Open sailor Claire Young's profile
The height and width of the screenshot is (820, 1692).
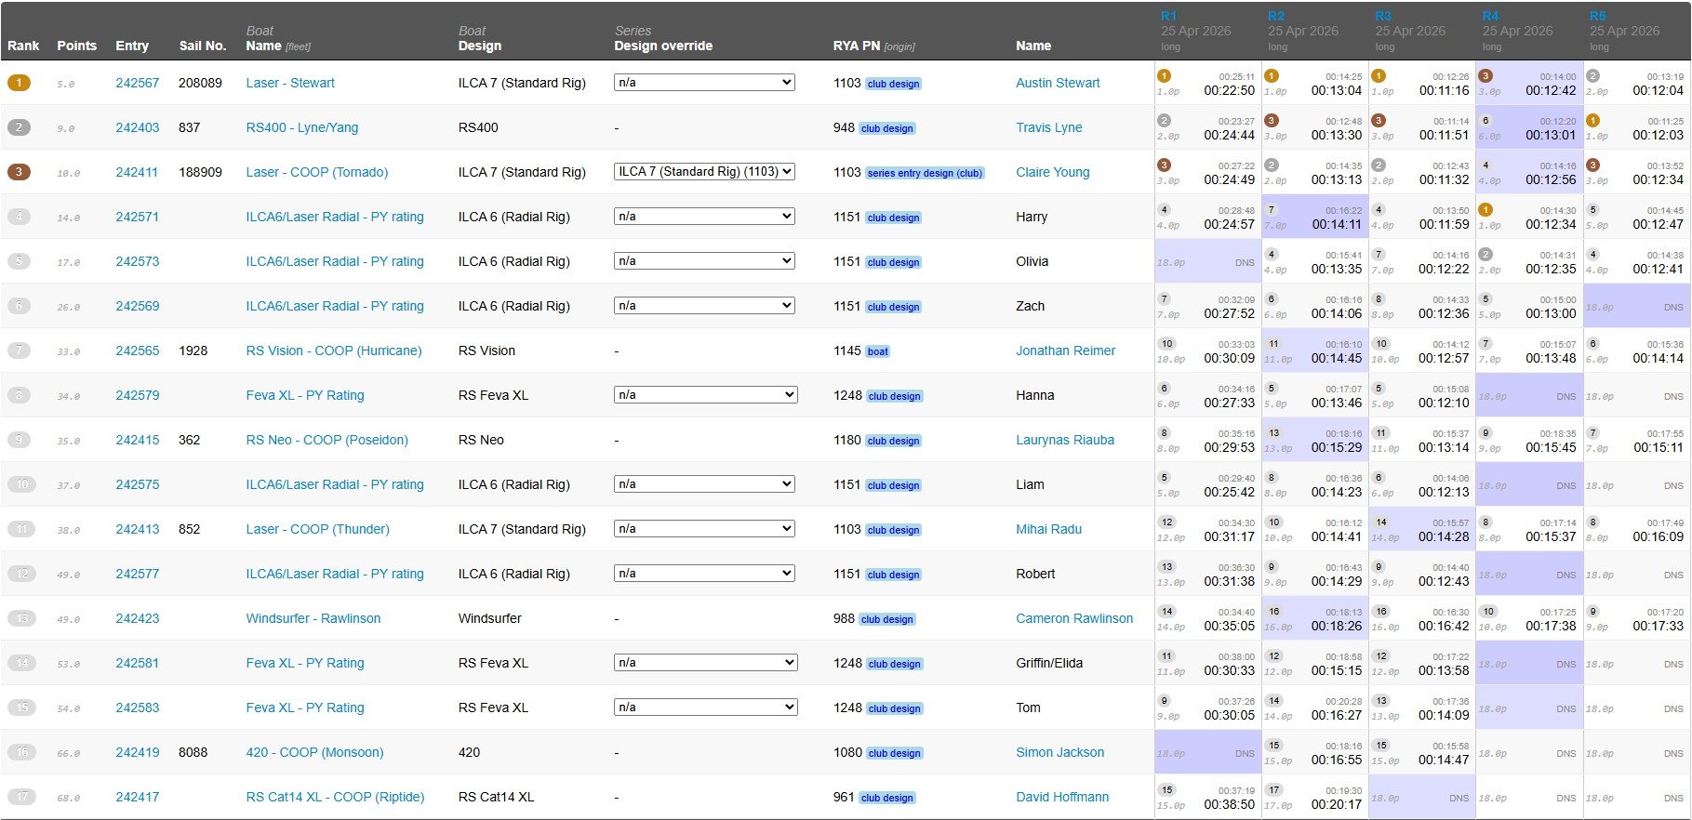click(1052, 172)
